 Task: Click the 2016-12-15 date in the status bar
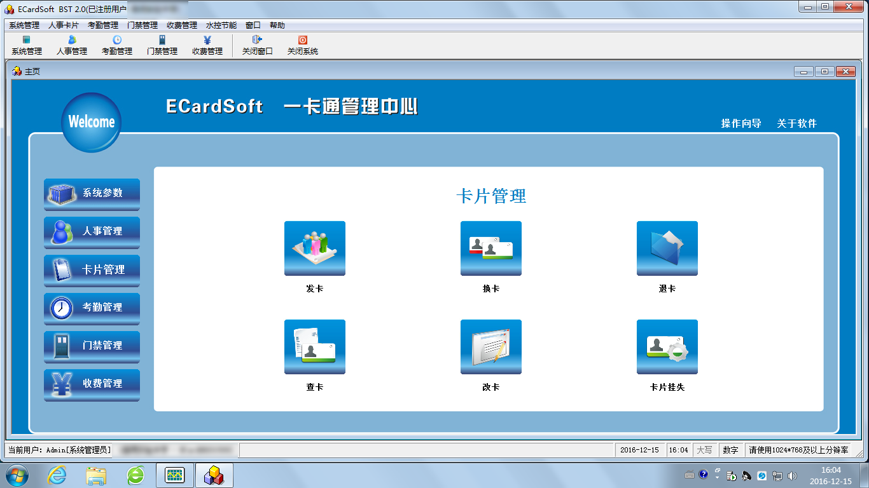tap(639, 450)
